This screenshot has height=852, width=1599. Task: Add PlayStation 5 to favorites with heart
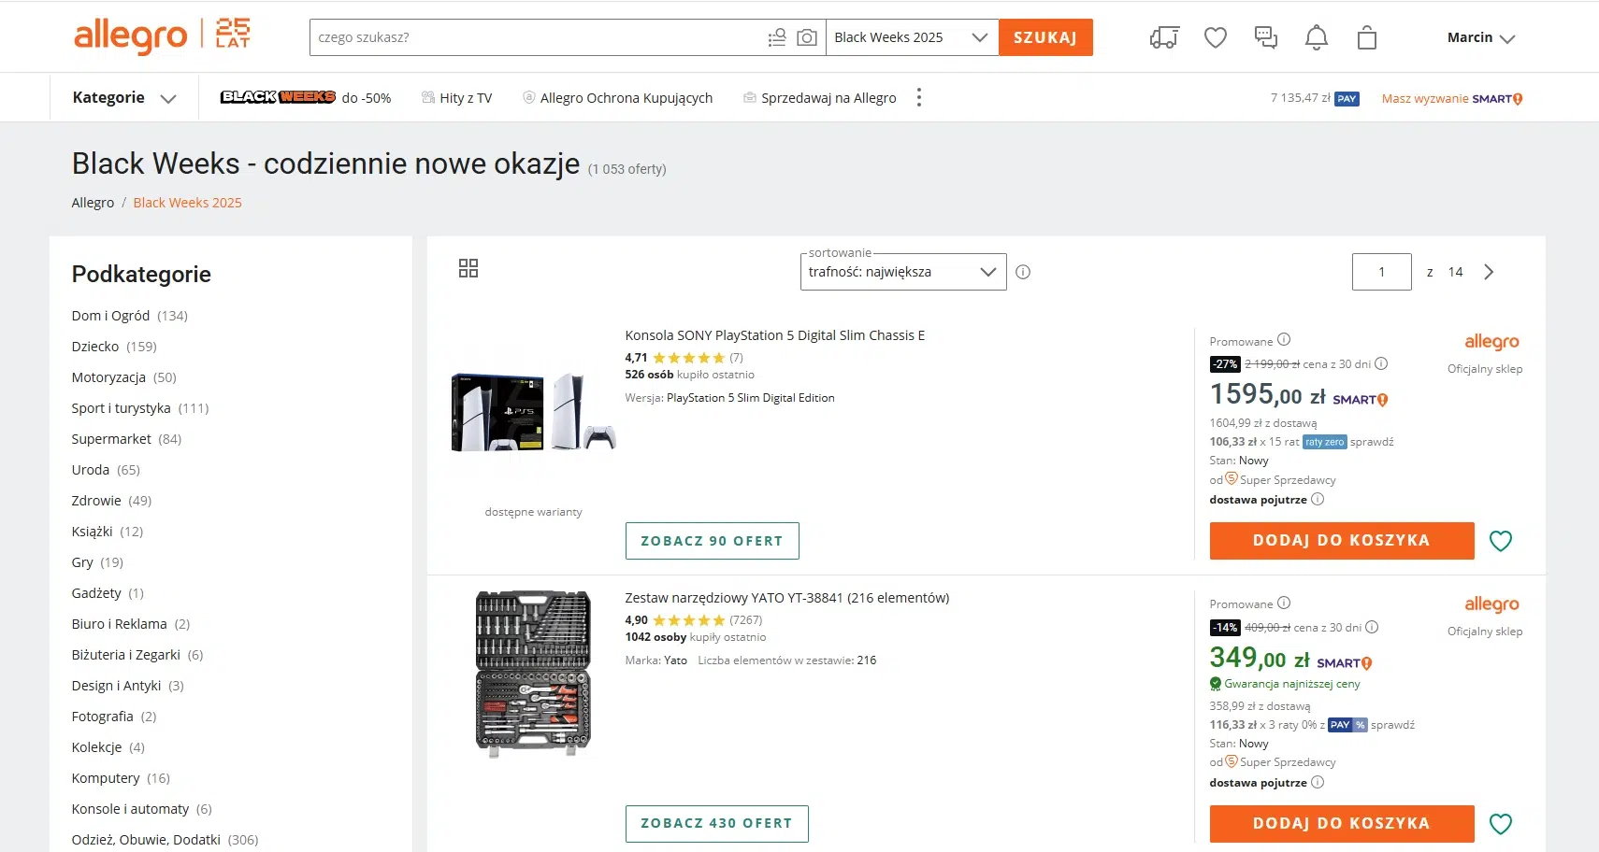coord(1501,541)
